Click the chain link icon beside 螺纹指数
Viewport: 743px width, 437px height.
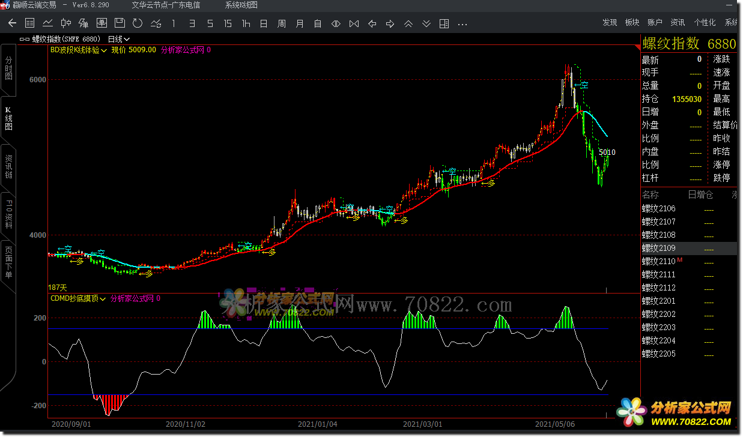point(25,39)
